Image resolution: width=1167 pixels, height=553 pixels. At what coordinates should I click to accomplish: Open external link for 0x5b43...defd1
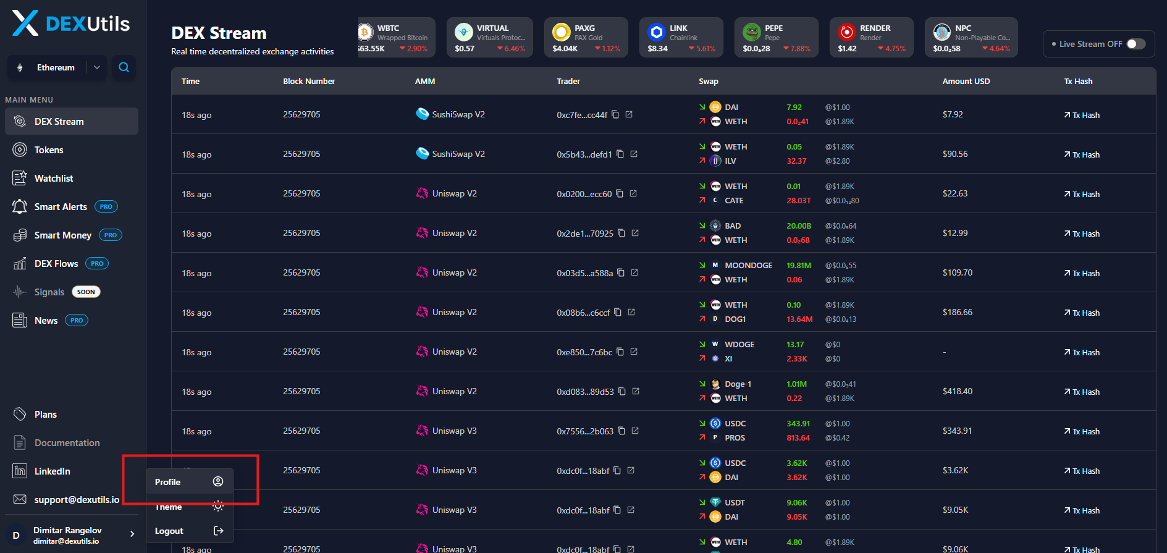click(634, 154)
